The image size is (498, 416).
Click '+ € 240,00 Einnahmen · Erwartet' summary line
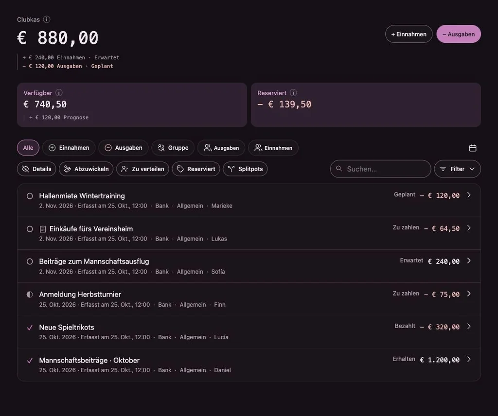(71, 57)
